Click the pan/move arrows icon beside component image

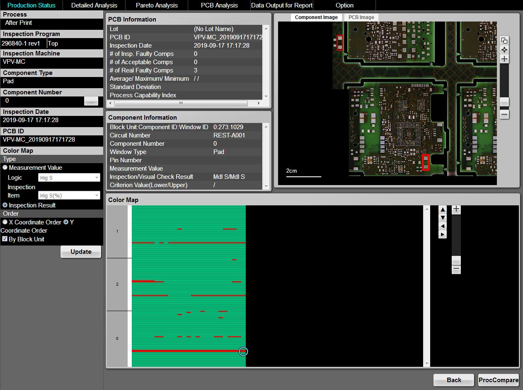[504, 50]
